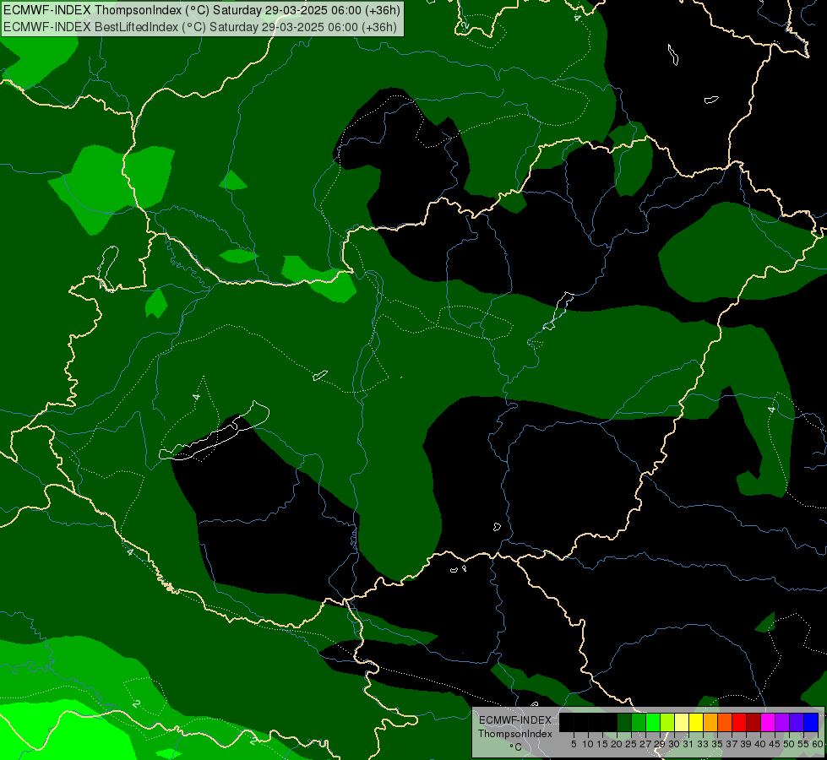This screenshot has height=760, width=827.
Task: Click the legend tick value '40'
Action: [x=760, y=744]
